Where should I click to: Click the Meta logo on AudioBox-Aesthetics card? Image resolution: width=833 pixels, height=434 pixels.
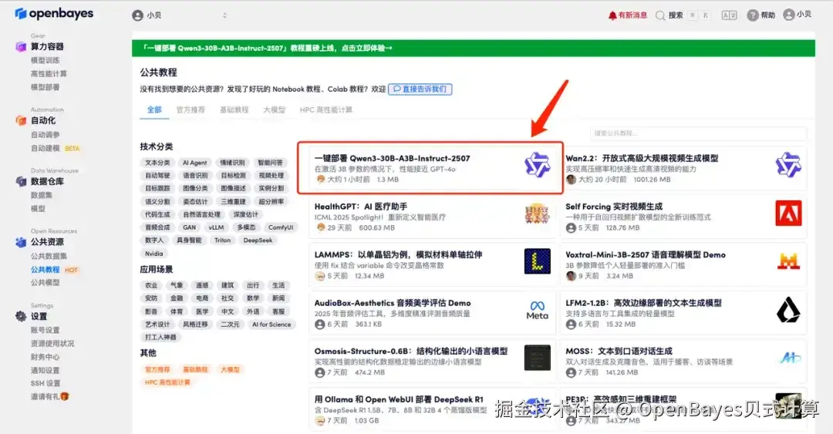[x=537, y=310]
